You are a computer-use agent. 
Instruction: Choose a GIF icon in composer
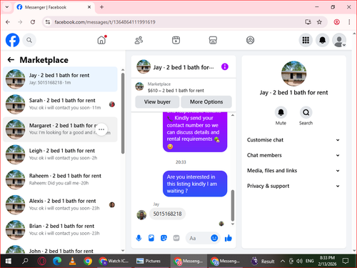click(176, 238)
